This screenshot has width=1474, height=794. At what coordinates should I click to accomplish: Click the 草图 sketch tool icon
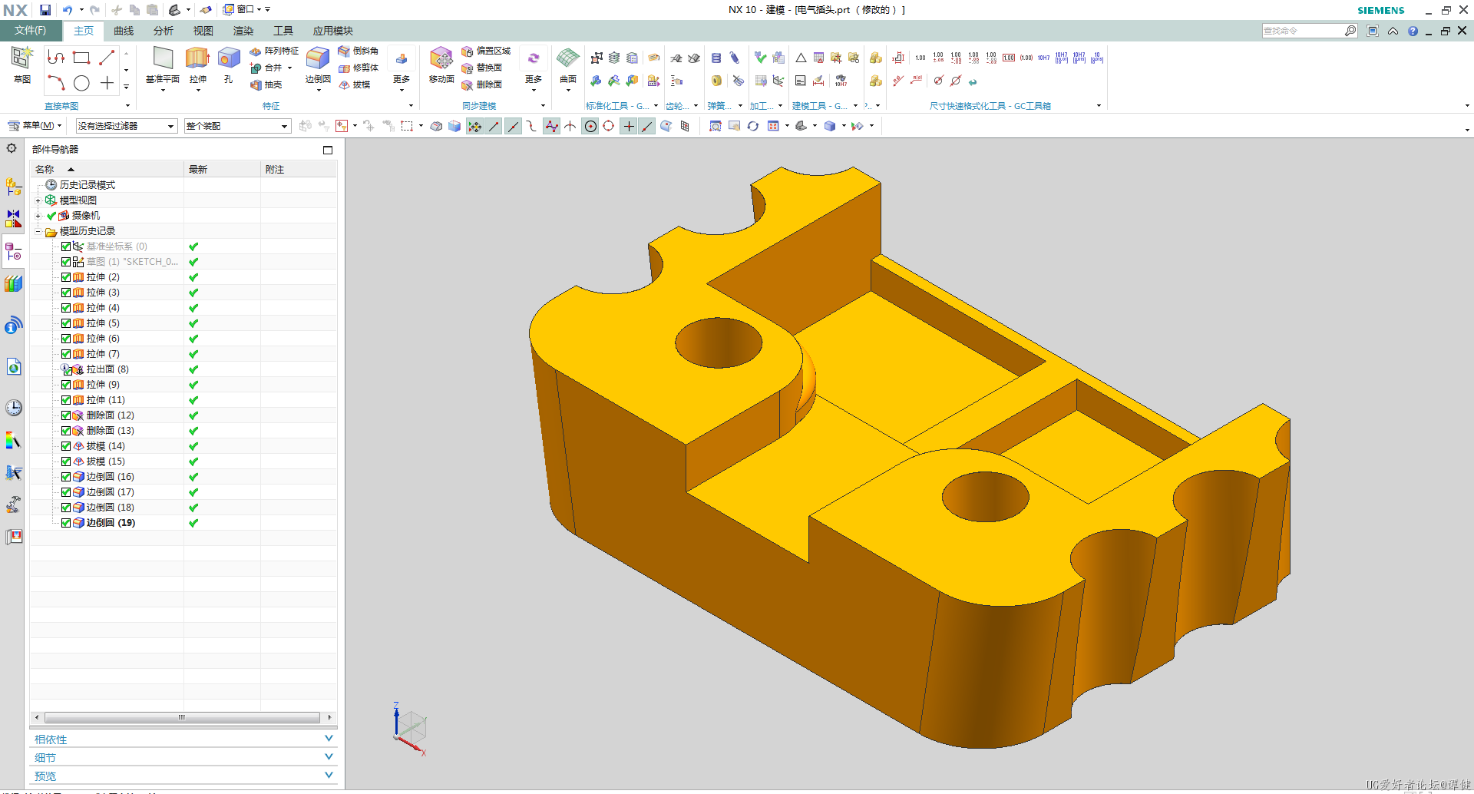(x=21, y=58)
